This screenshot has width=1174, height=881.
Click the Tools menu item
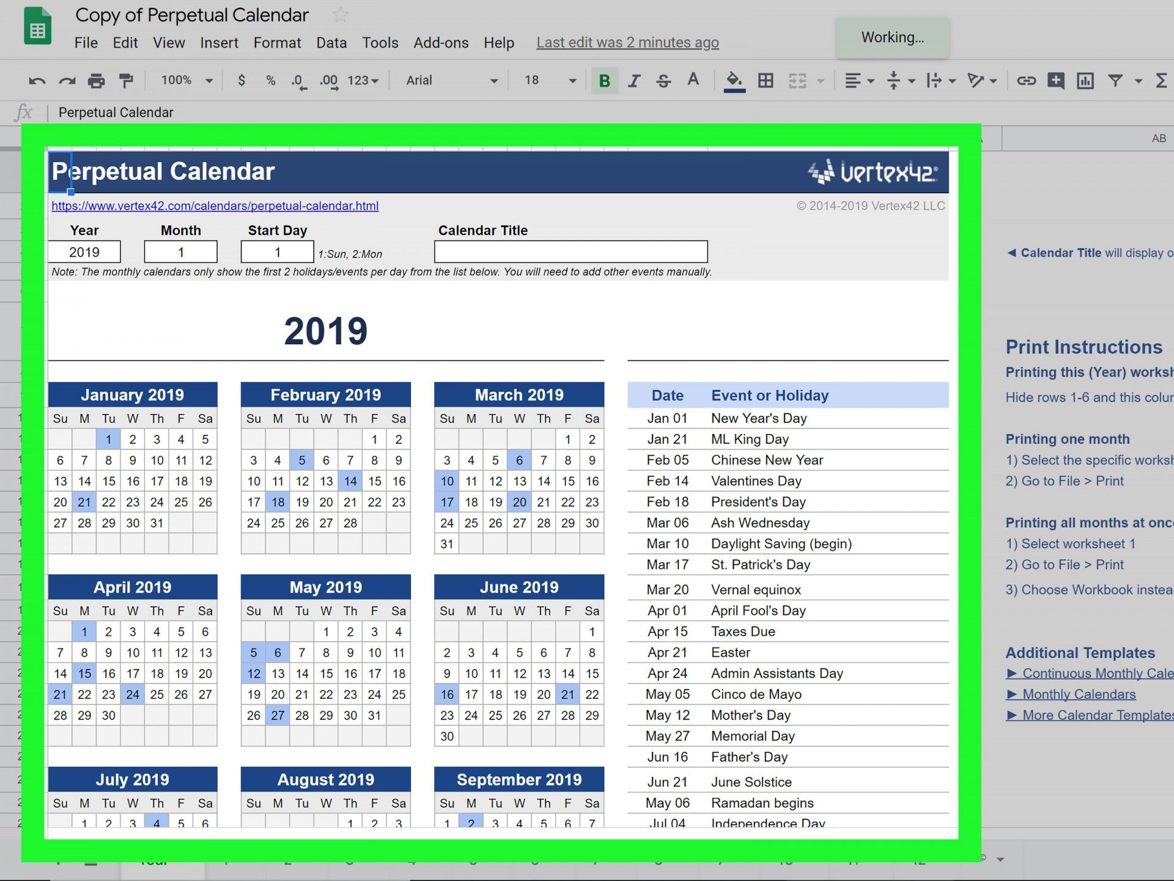tap(378, 43)
